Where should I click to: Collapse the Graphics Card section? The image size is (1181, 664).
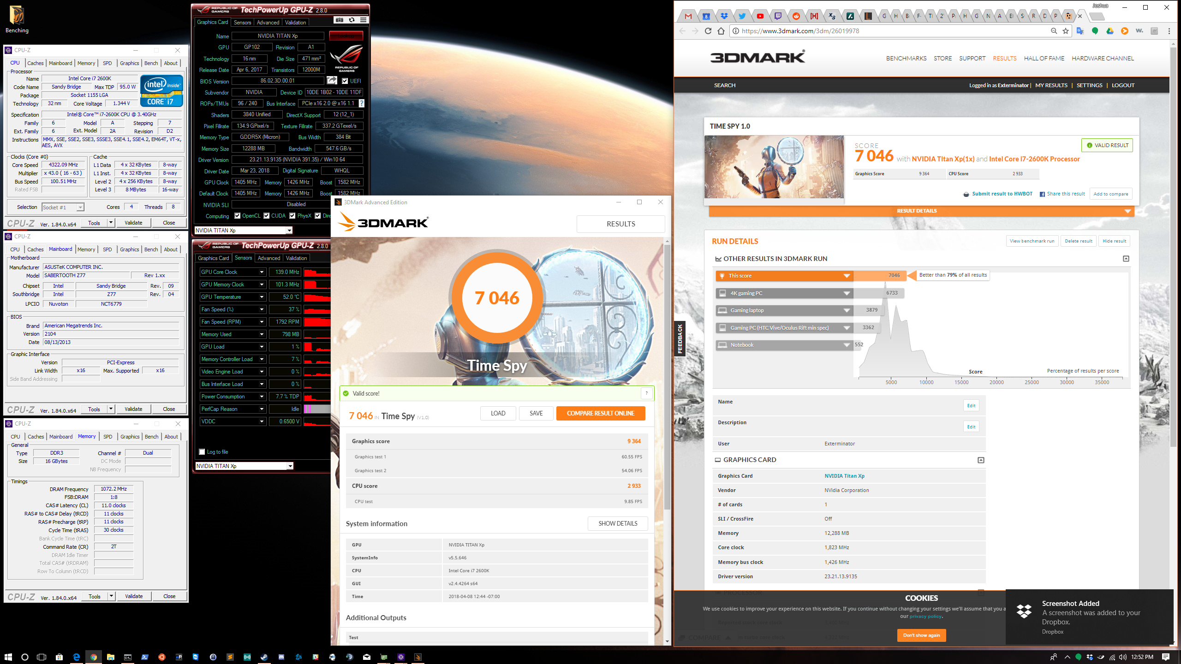[x=981, y=460]
